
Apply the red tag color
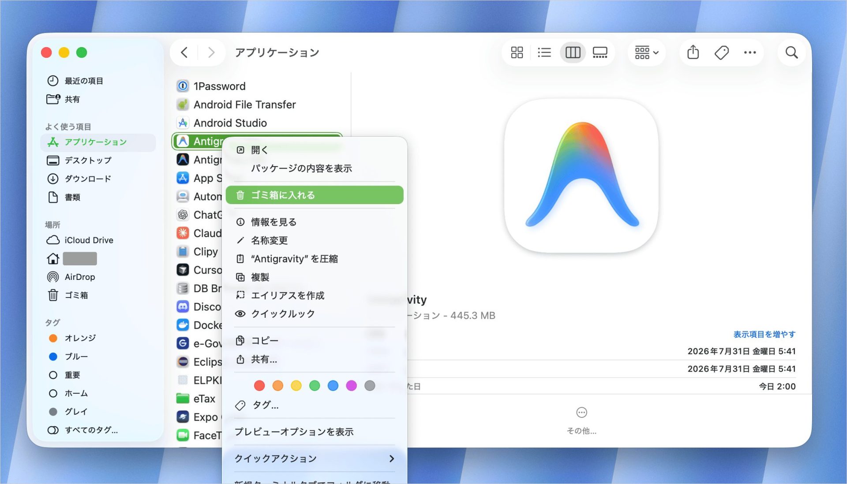click(x=259, y=386)
